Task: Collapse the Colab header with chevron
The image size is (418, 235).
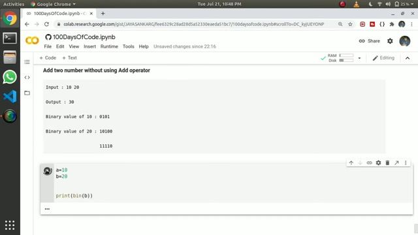Action: pos(408,58)
